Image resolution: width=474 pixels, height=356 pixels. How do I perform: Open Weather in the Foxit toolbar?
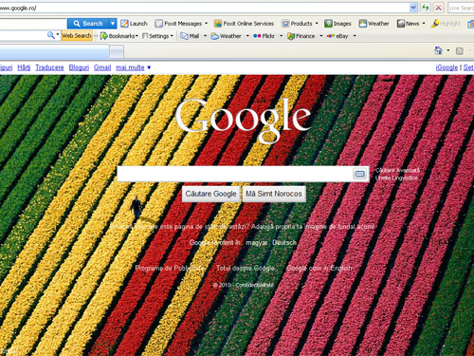[x=374, y=24]
